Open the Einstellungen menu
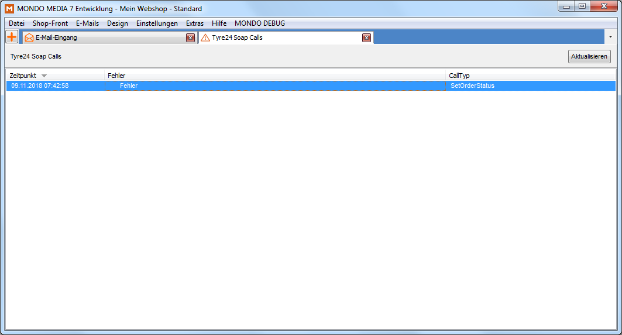 tap(157, 23)
